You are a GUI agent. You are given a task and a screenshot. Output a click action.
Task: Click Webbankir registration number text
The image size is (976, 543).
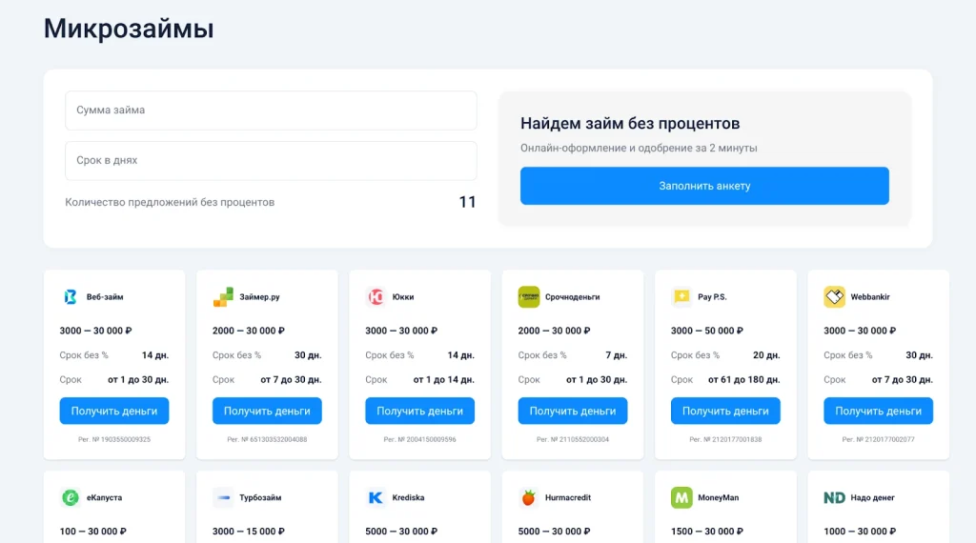[878, 439]
